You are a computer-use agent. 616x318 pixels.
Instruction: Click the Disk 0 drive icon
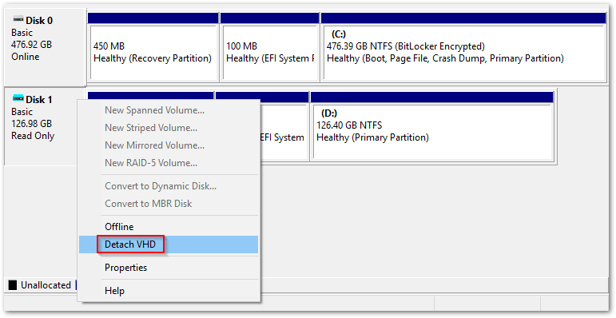pos(18,19)
